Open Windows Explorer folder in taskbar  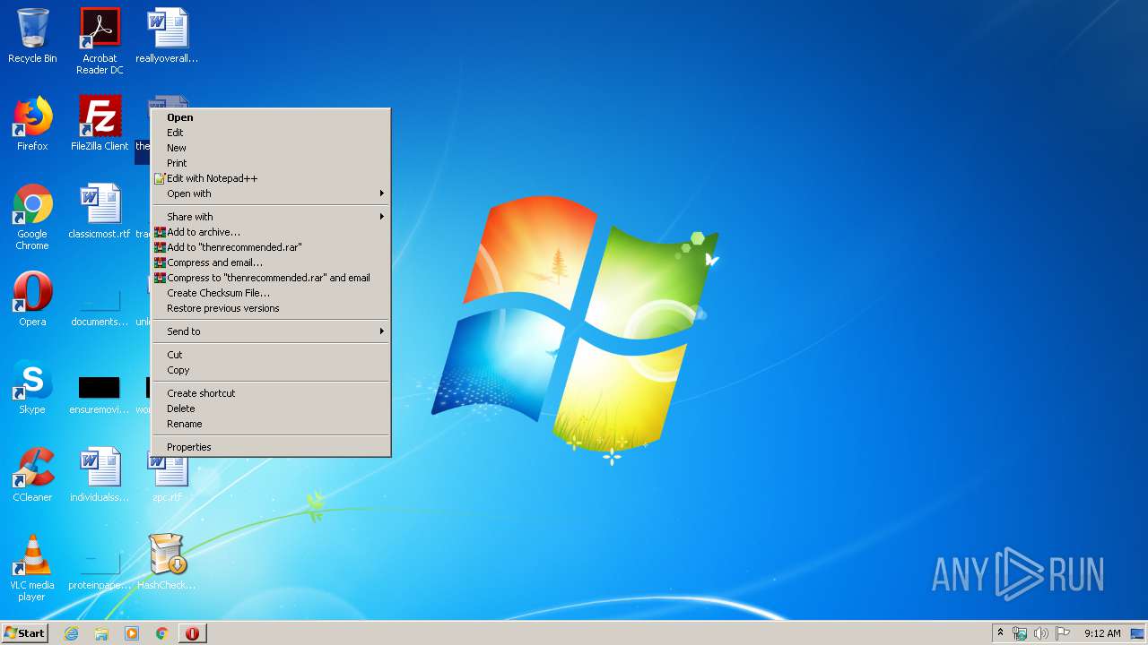click(101, 633)
